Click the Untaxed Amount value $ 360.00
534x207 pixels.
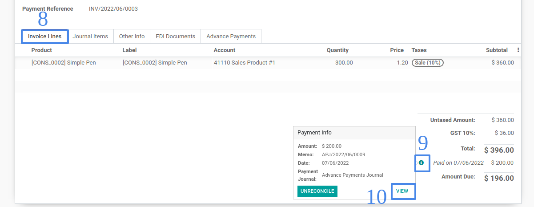(503, 120)
